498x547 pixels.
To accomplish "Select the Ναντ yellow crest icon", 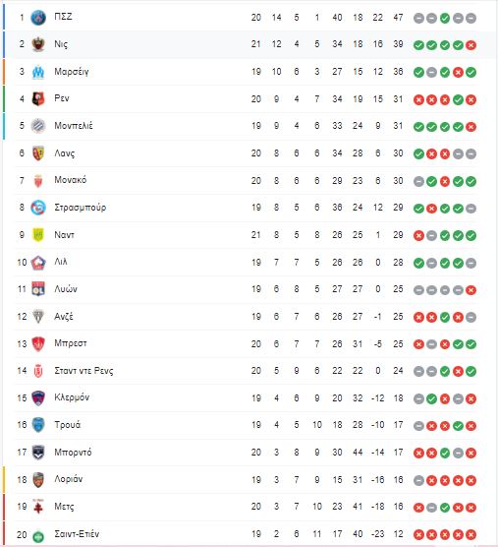I will pyautogui.click(x=38, y=235).
